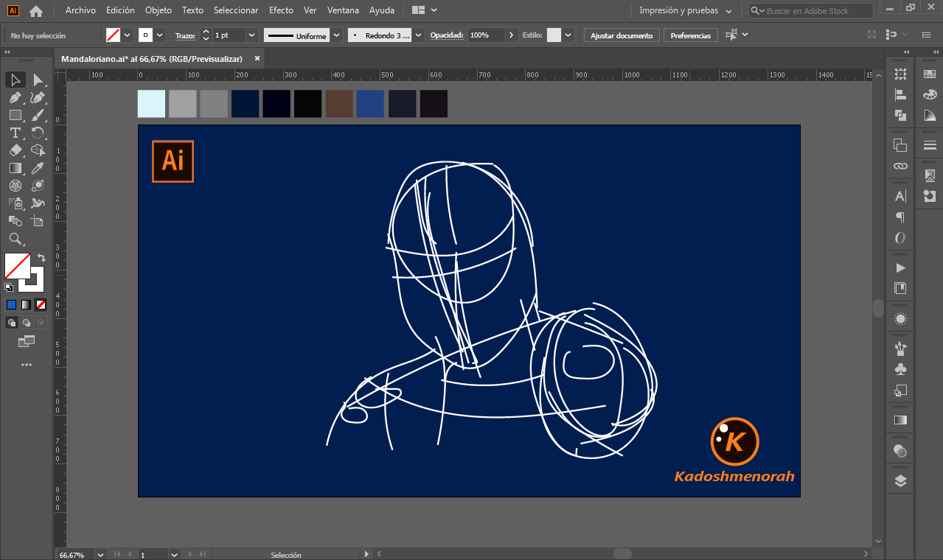943x560 pixels.
Task: Open the Archivo menu
Action: 80,10
